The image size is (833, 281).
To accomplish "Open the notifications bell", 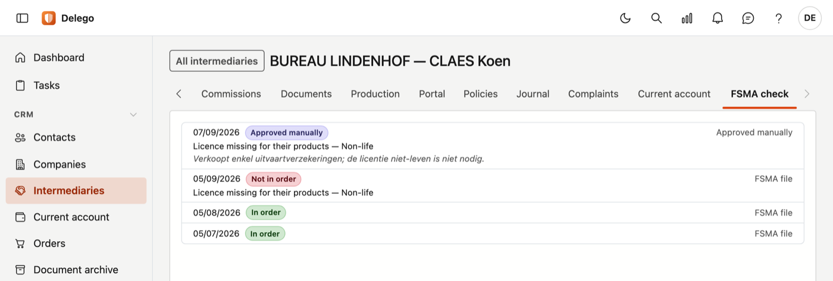I will point(718,18).
